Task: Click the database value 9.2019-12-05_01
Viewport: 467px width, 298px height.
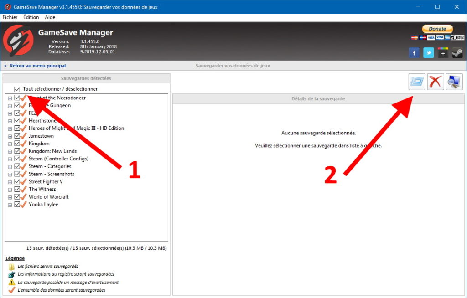Action: 98,52
